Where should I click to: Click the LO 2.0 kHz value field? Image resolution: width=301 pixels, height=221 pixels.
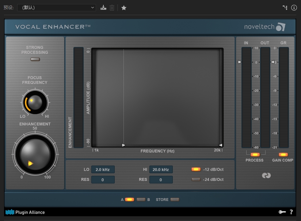[103, 170]
